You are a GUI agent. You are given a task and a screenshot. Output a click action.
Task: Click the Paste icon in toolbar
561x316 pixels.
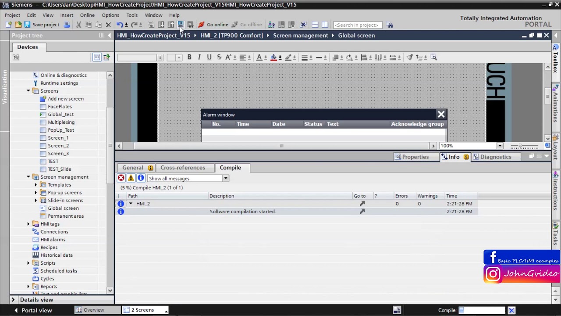pyautogui.click(x=98, y=25)
